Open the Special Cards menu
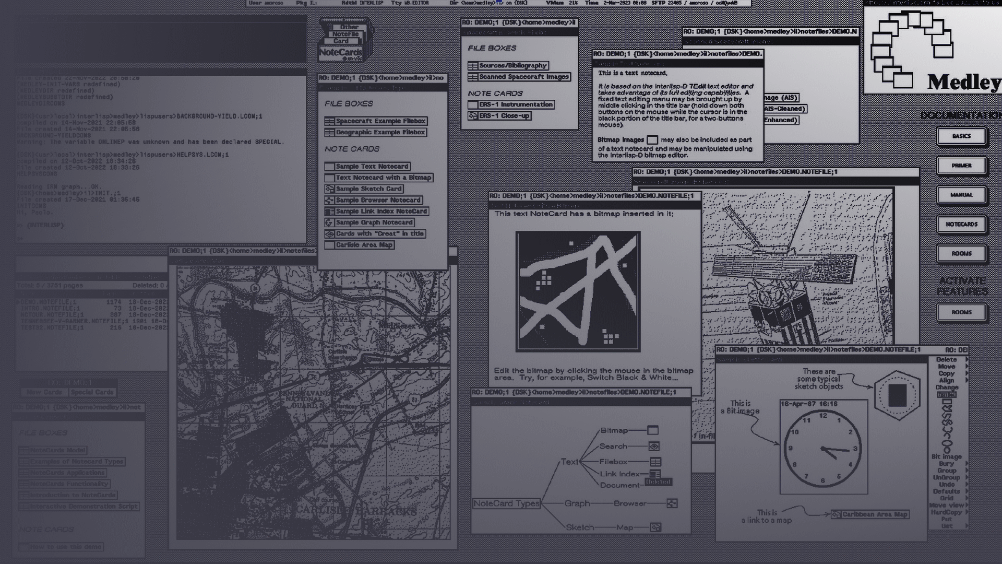This screenshot has width=1002, height=564. [92, 392]
